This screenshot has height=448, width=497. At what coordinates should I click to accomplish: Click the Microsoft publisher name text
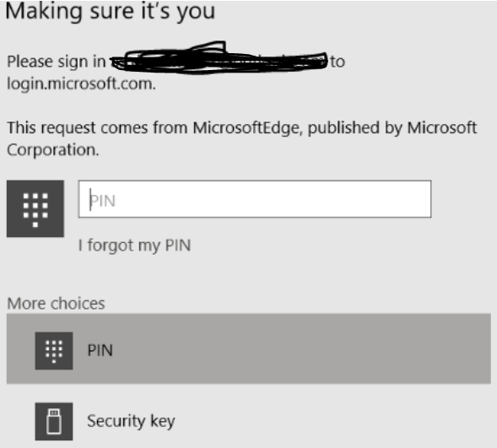click(442, 128)
